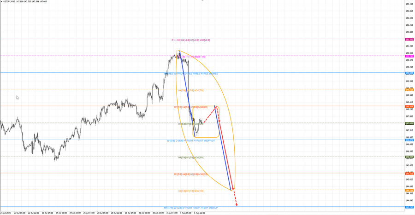Select the red 145.312 price tag
415x215 pixels.
click(x=409, y=174)
